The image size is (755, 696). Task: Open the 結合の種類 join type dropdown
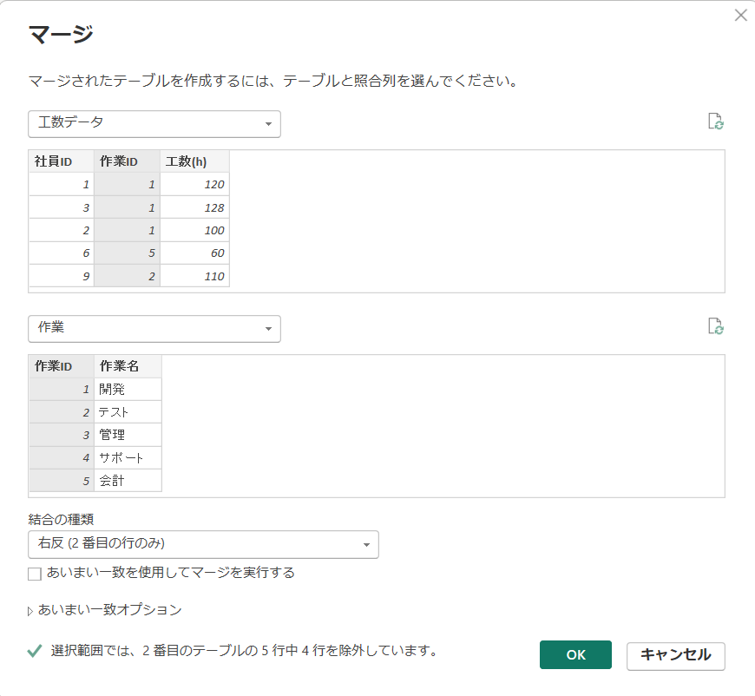coord(203,544)
